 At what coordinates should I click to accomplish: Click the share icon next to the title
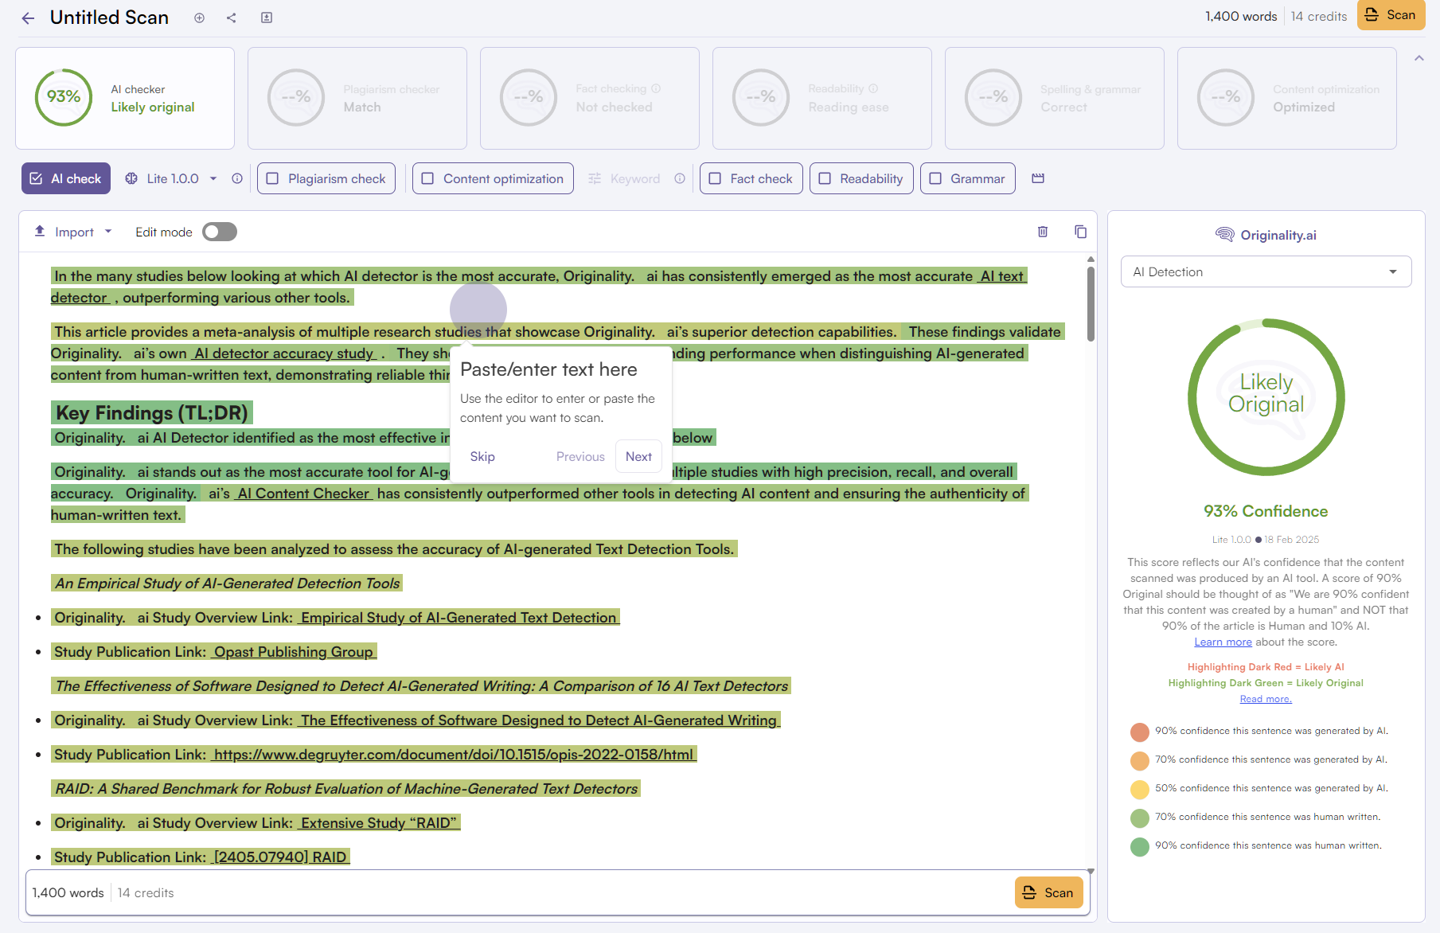(232, 18)
